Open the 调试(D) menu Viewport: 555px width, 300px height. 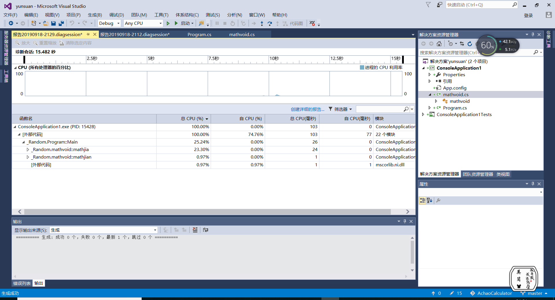(x=116, y=15)
